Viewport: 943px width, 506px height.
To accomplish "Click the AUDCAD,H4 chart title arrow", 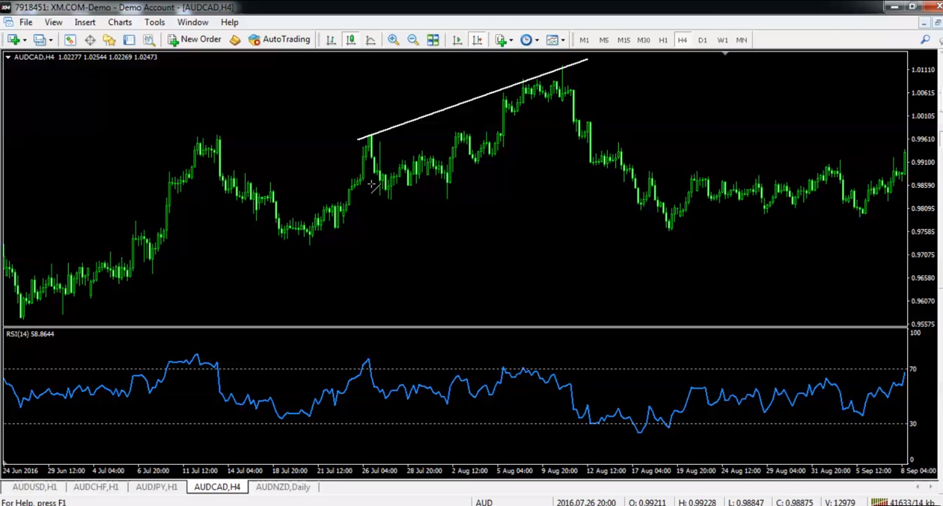I will click(8, 57).
